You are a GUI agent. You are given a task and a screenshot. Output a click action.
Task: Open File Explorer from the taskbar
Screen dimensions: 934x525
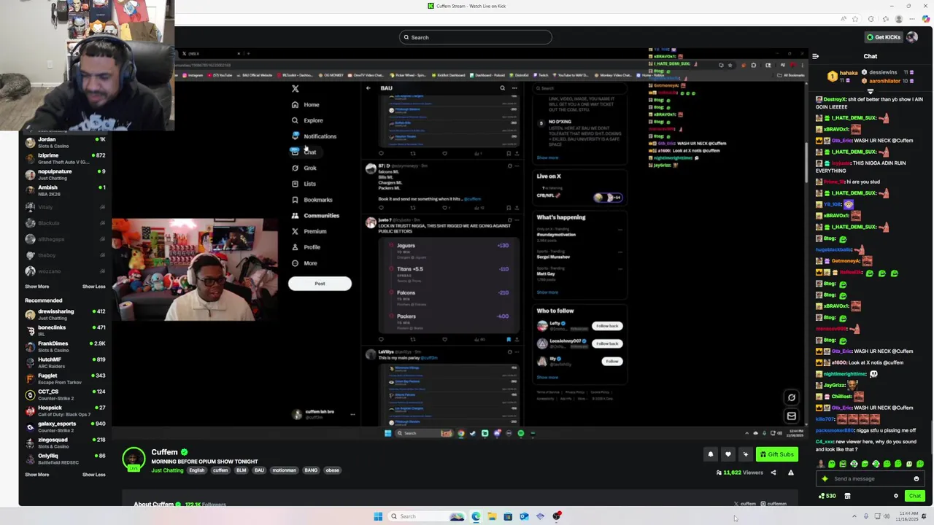coord(492,516)
